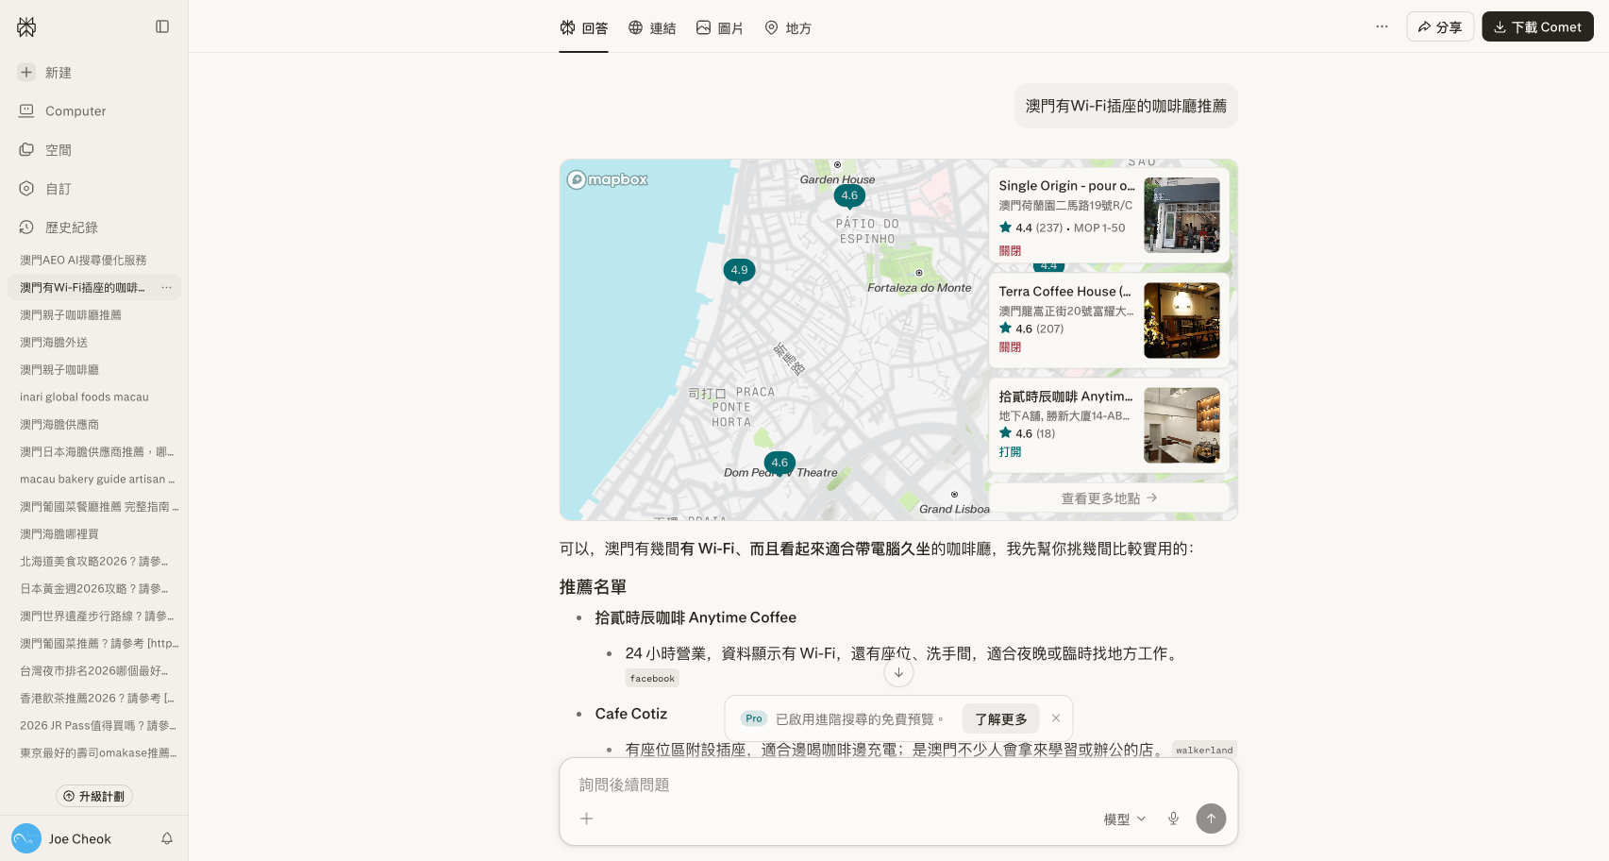This screenshot has width=1609, height=861.
Task: Open history item 澳門海膽供應商
Action: (59, 424)
